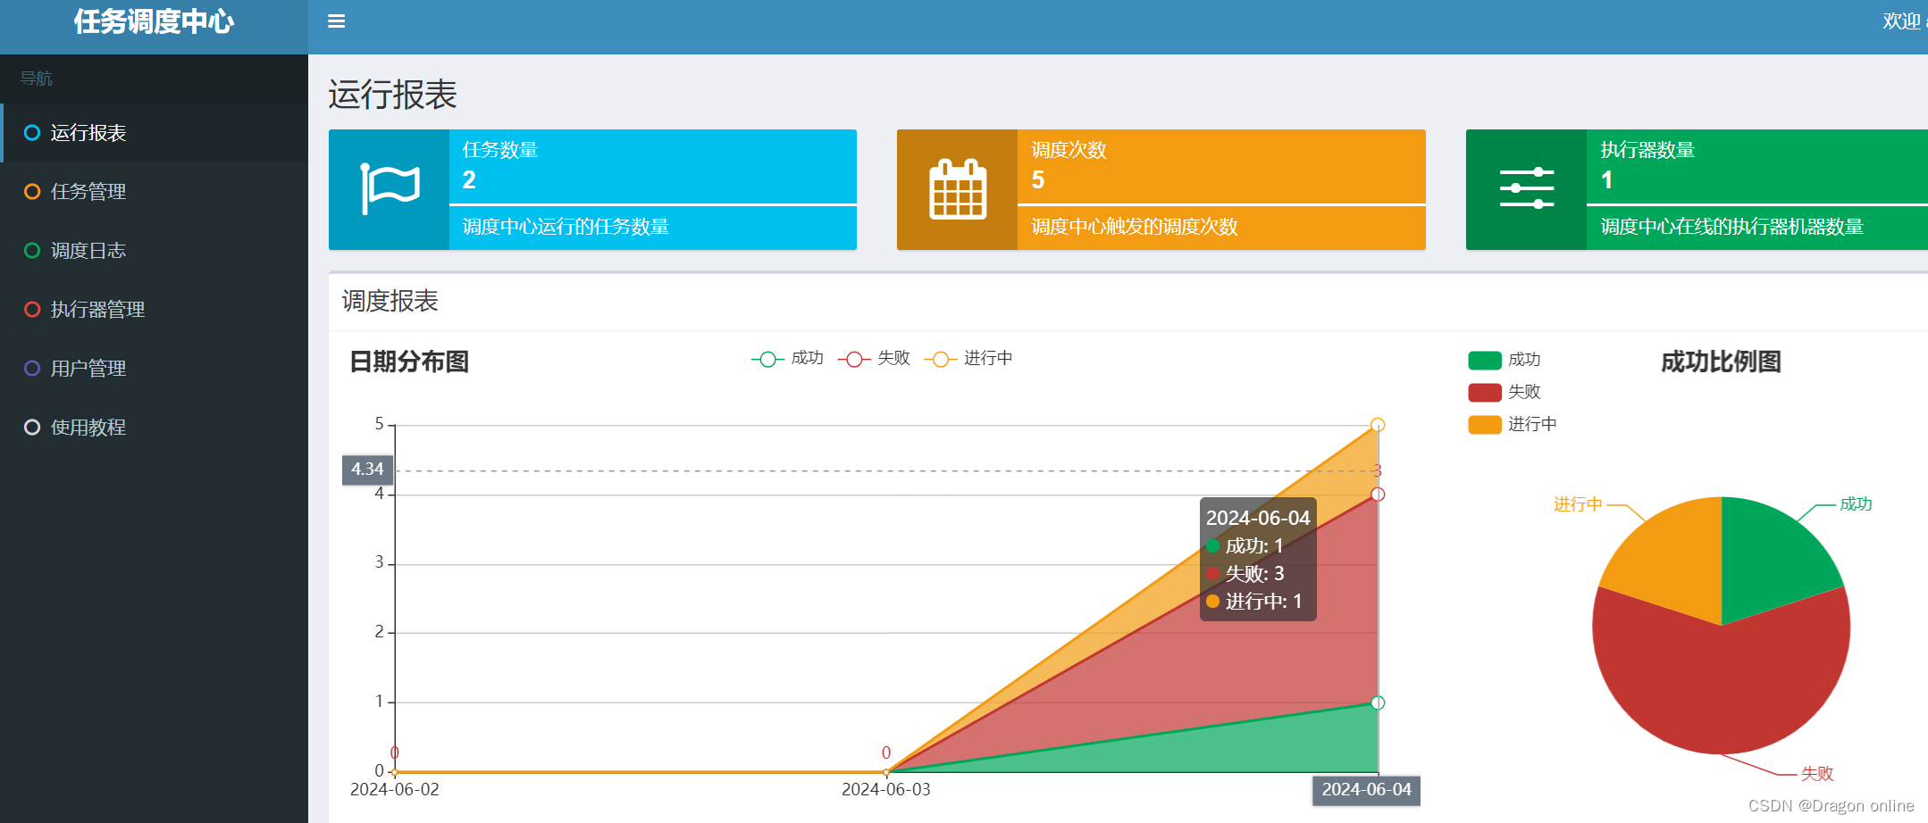Screen dimensions: 1928x823
Task: Open 执行器管理 in the sidebar
Action: [154, 310]
